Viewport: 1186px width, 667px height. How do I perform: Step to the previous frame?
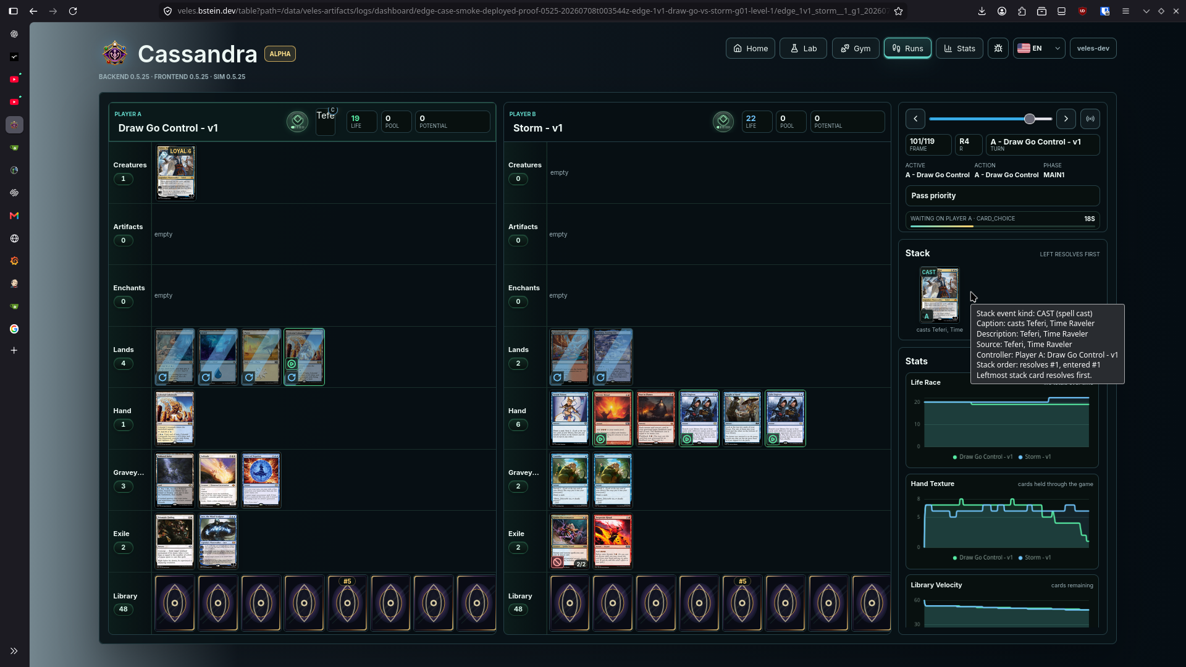[915, 119]
